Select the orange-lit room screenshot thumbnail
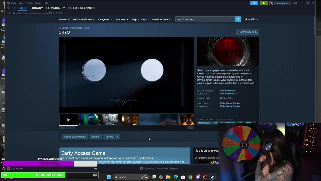The height and width of the screenshot is (181, 321). tap(129, 120)
